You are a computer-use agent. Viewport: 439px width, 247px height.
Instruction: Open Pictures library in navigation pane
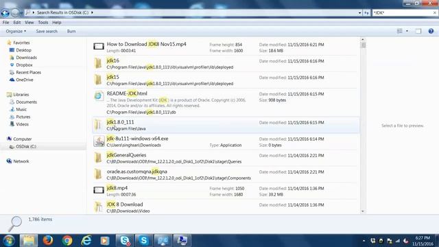(20, 117)
